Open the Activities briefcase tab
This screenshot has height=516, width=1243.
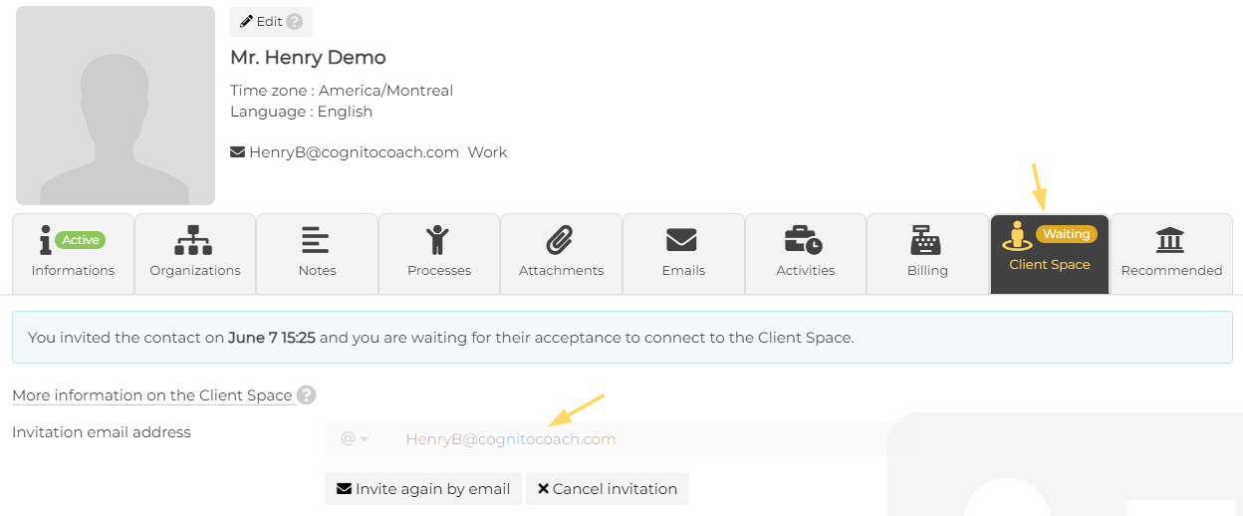point(806,254)
